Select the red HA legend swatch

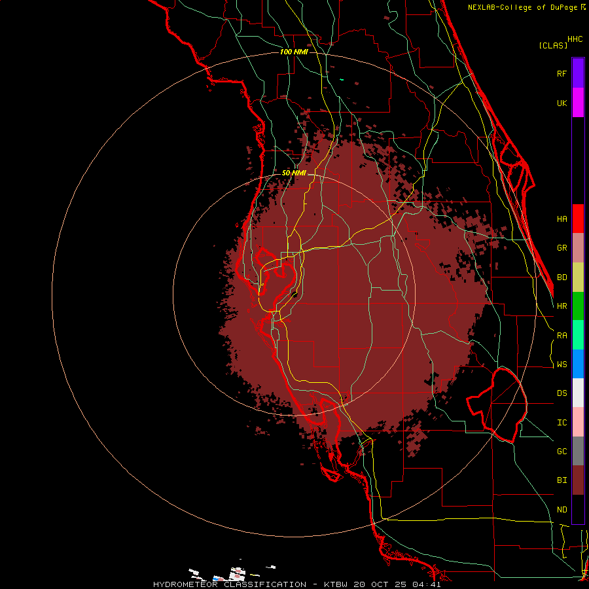(578, 219)
